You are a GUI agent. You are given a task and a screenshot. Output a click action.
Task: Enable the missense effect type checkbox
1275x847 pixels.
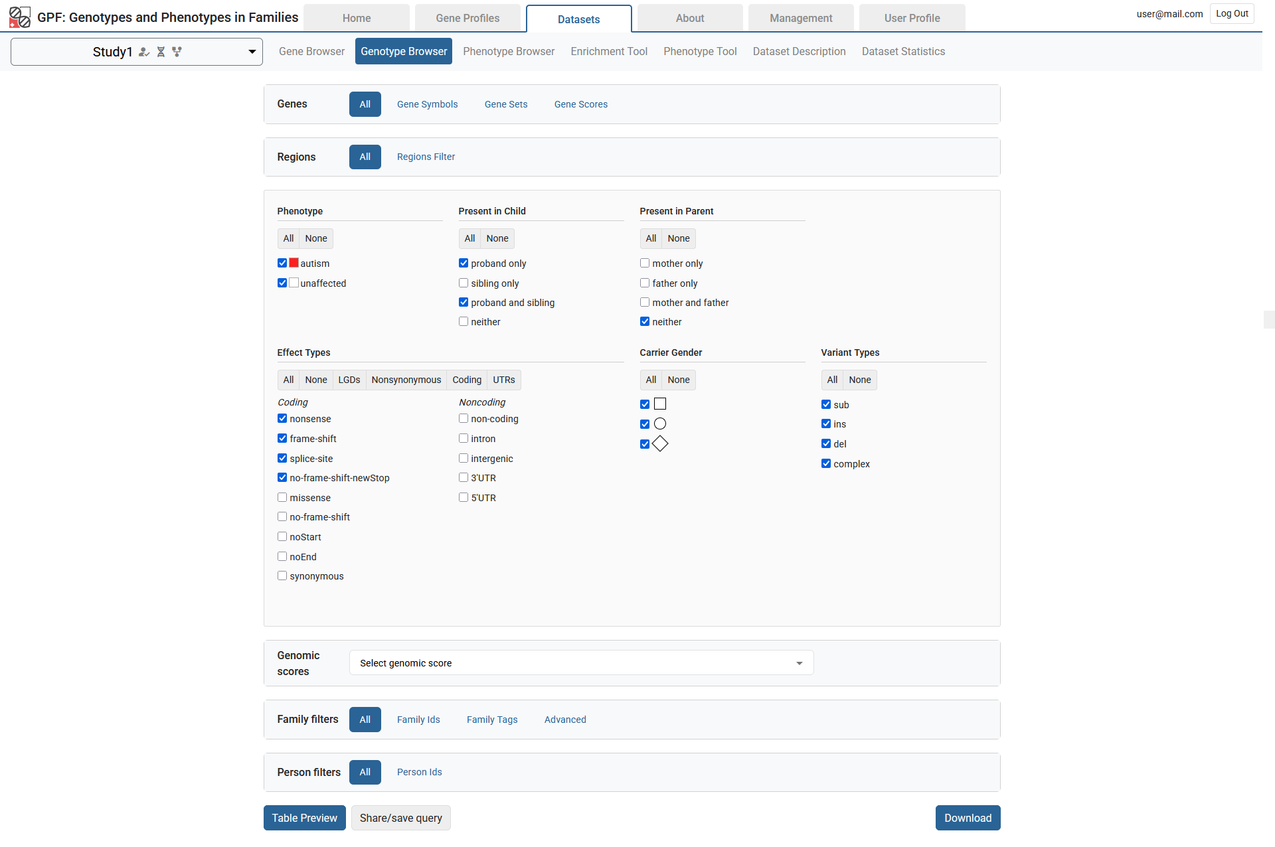pos(282,497)
